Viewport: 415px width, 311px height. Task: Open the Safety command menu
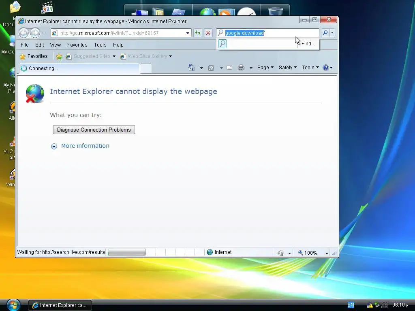click(288, 68)
